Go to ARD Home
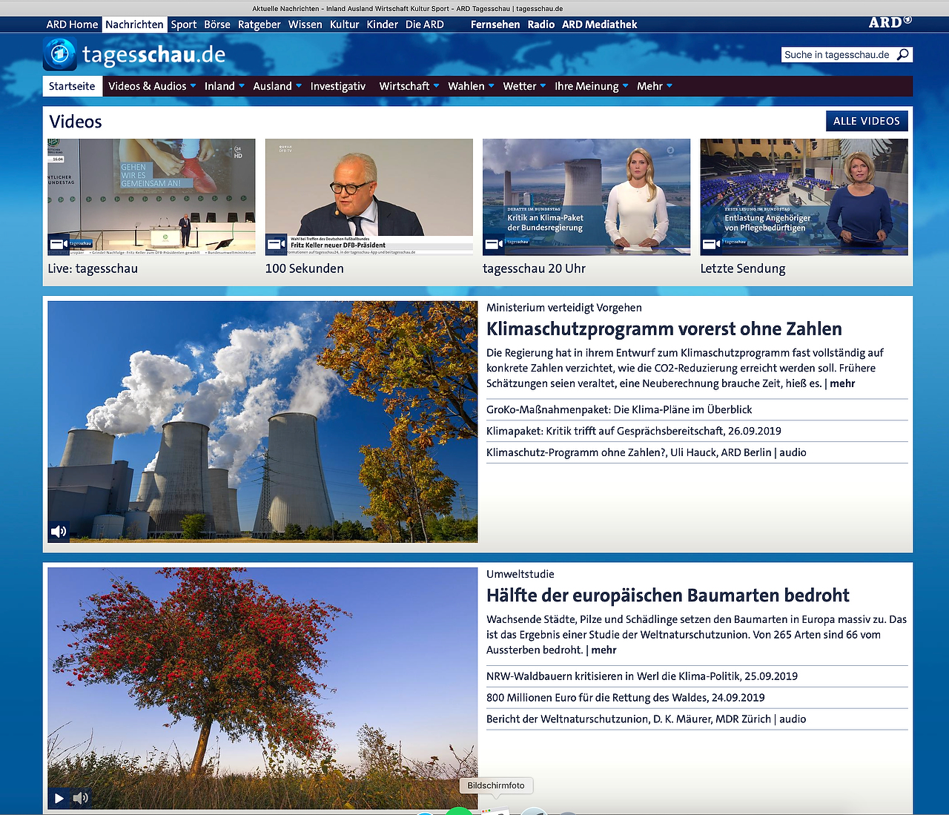This screenshot has width=949, height=815. (x=72, y=24)
